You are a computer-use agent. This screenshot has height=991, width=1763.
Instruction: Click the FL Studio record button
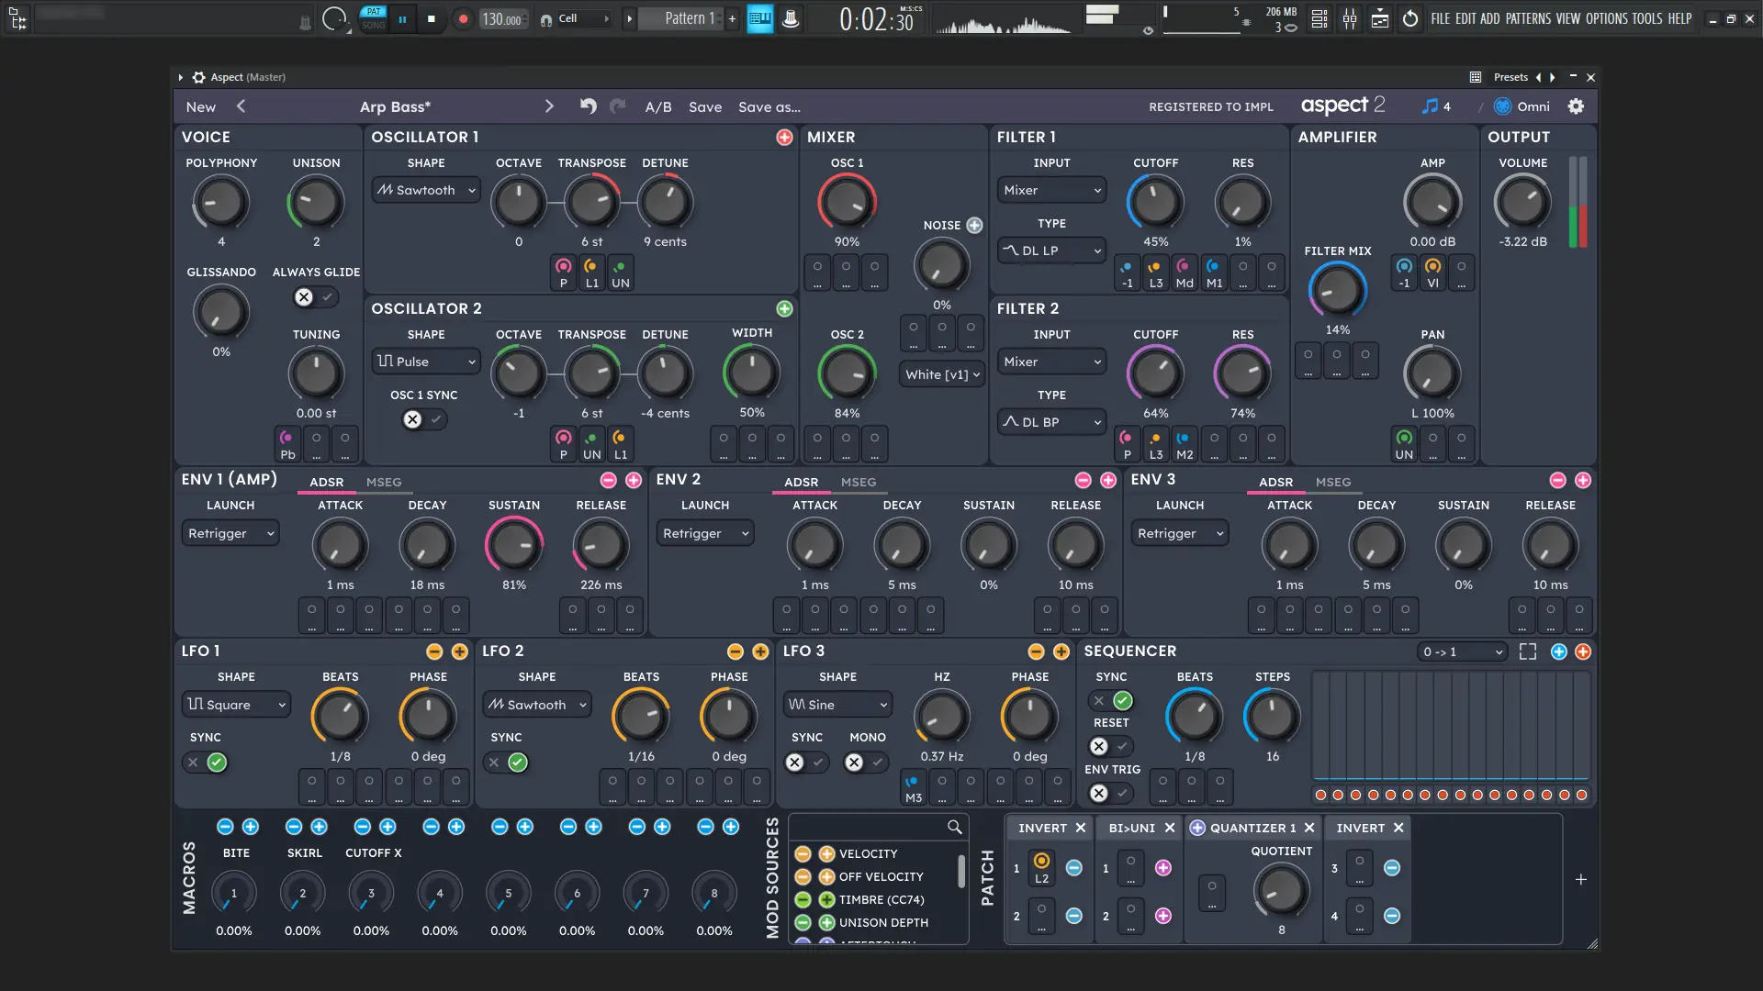coord(463,18)
